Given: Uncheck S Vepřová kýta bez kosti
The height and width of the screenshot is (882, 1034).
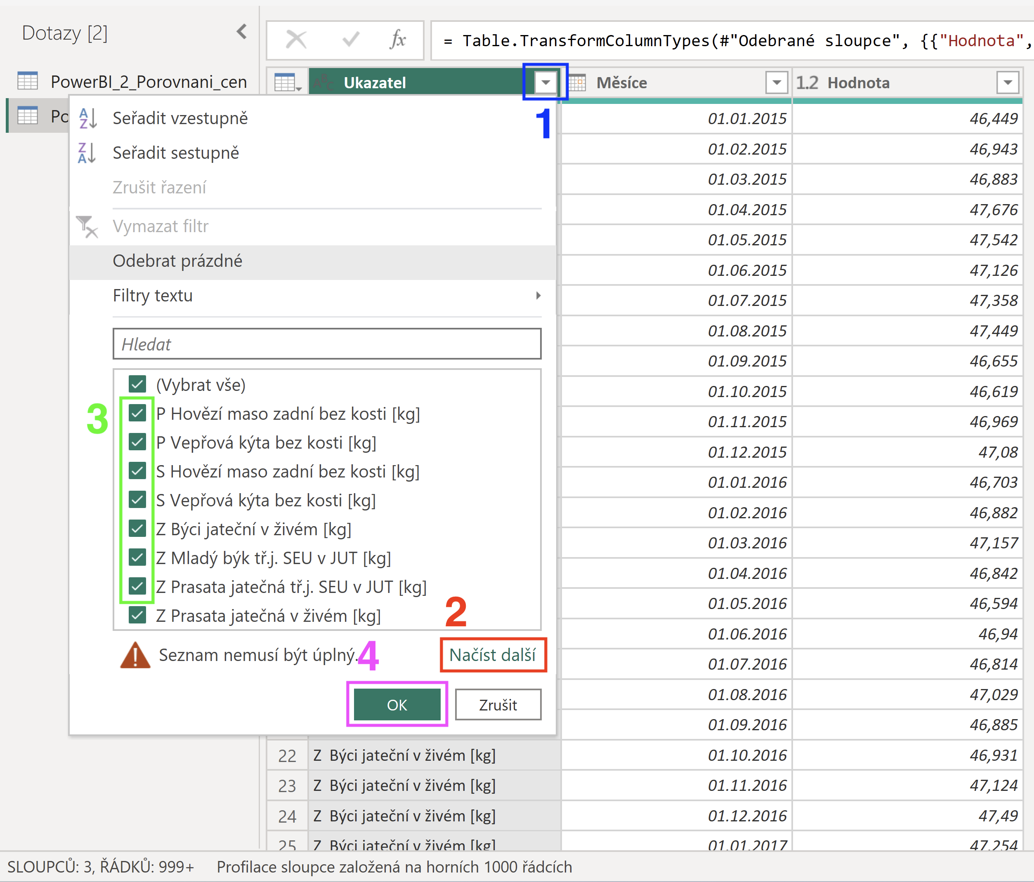Looking at the screenshot, I should 137,500.
